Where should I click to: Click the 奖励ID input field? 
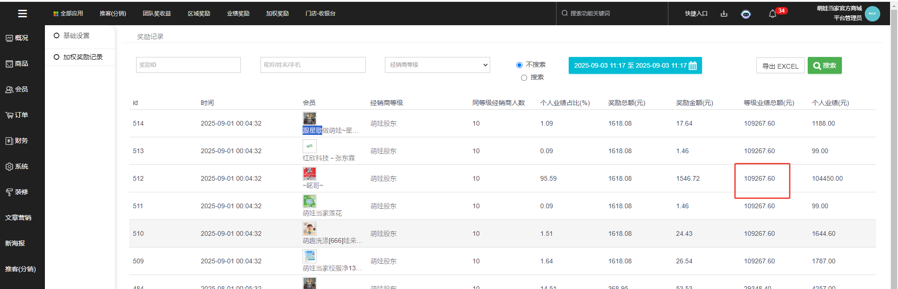click(x=188, y=65)
